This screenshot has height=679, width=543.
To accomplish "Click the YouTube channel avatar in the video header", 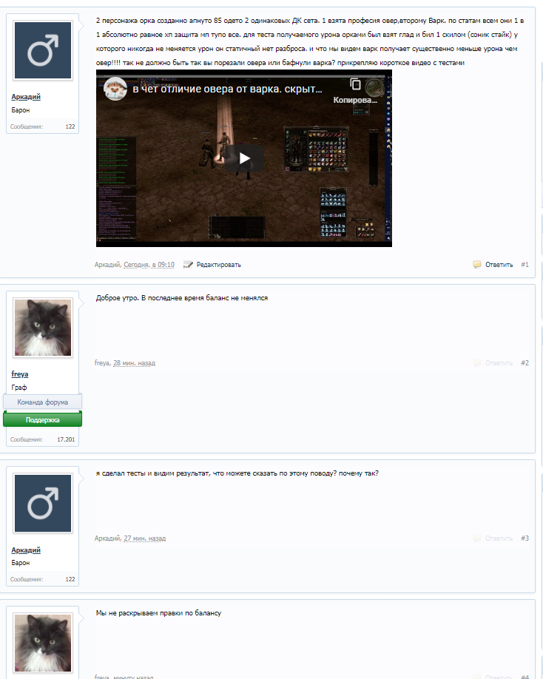I will tap(114, 89).
